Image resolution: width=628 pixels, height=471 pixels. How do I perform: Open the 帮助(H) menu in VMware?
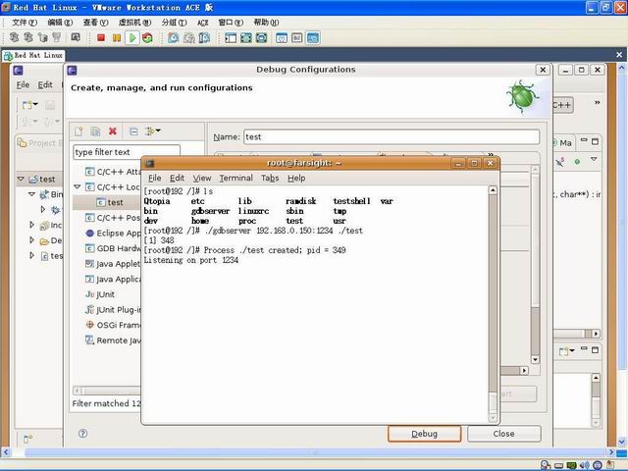(266, 23)
